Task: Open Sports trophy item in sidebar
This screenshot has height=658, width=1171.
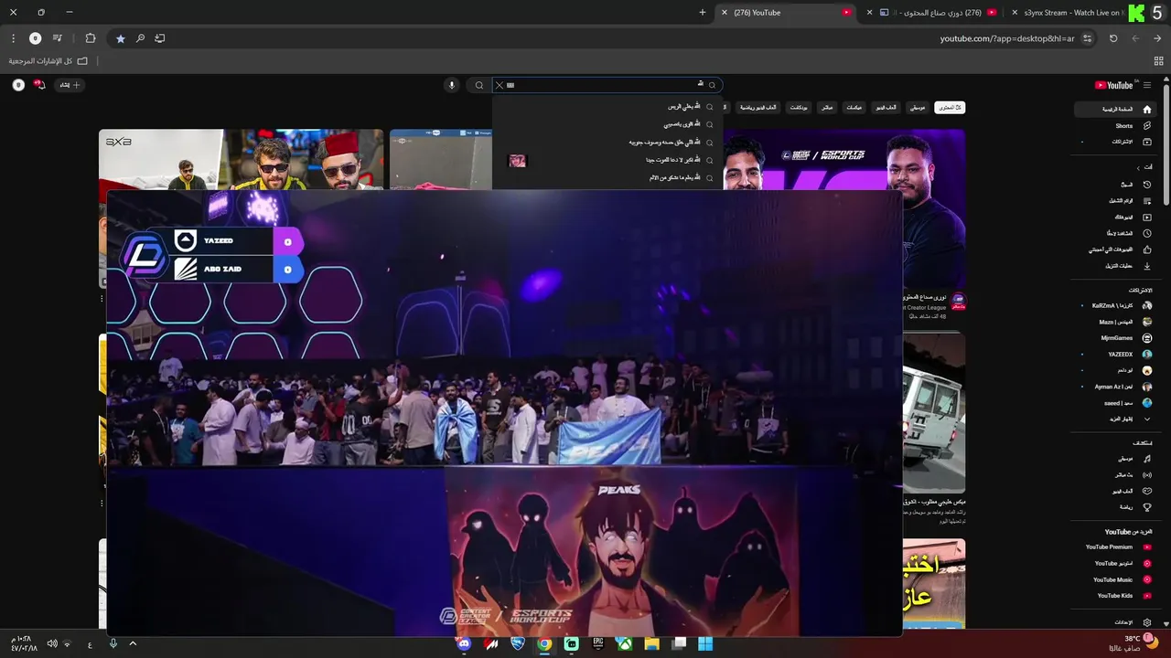Action: pos(1115,507)
